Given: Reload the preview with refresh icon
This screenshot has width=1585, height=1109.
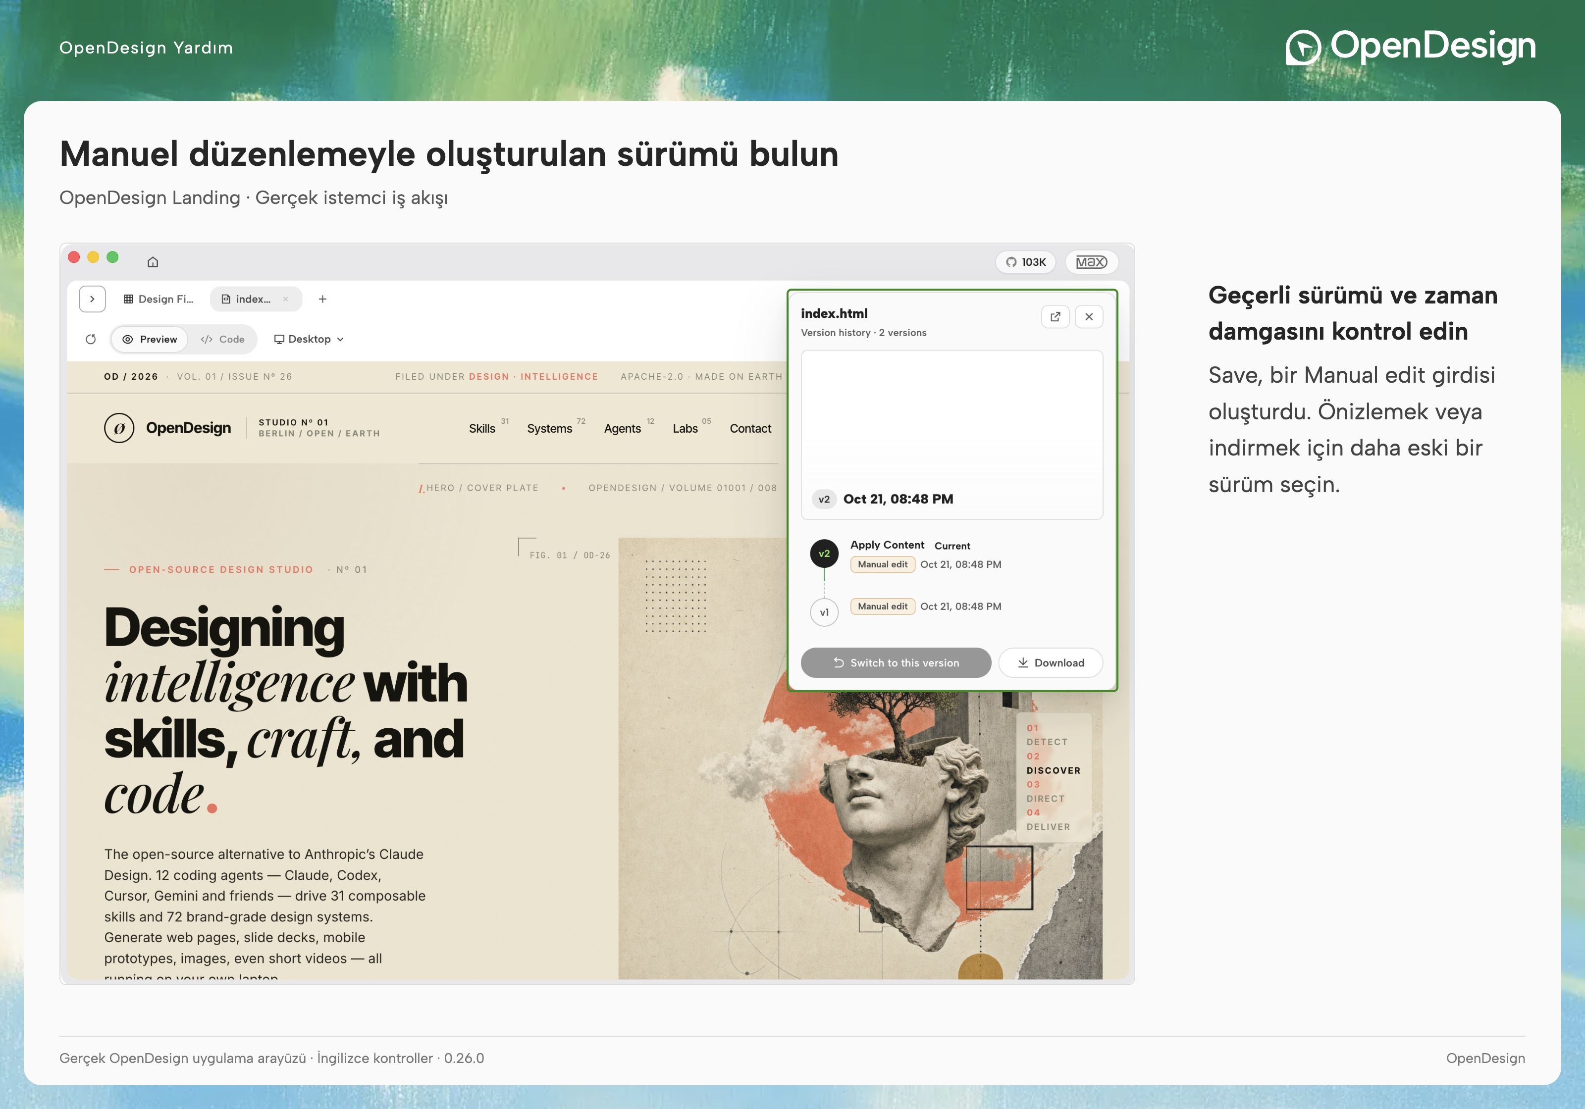Looking at the screenshot, I should tap(91, 339).
